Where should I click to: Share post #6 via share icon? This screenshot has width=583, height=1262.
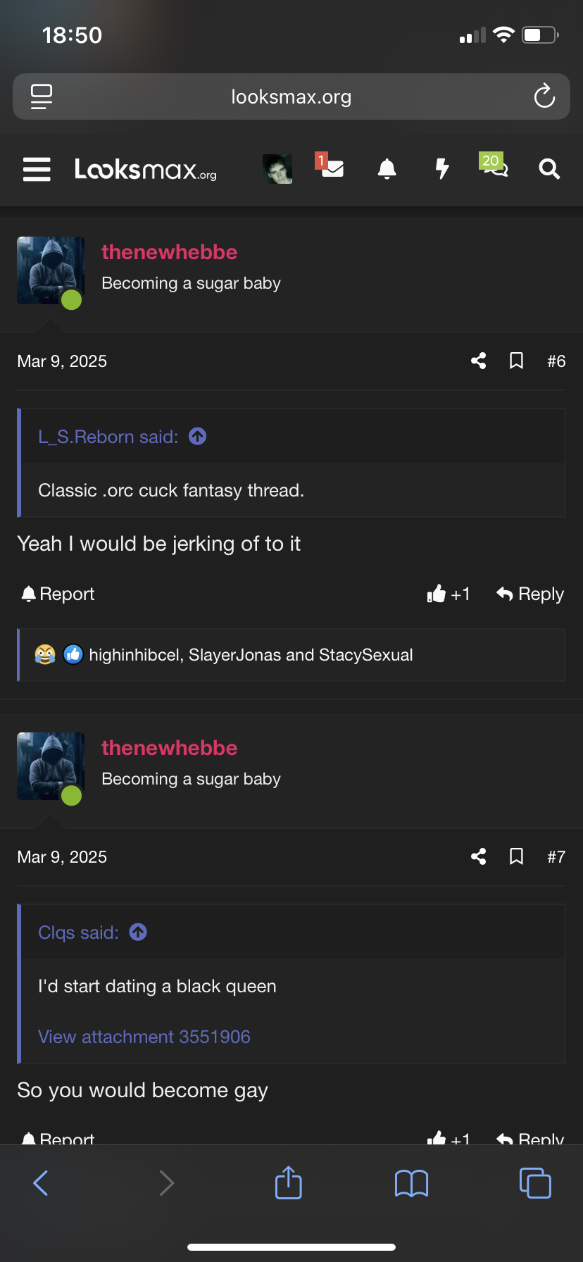coord(479,361)
